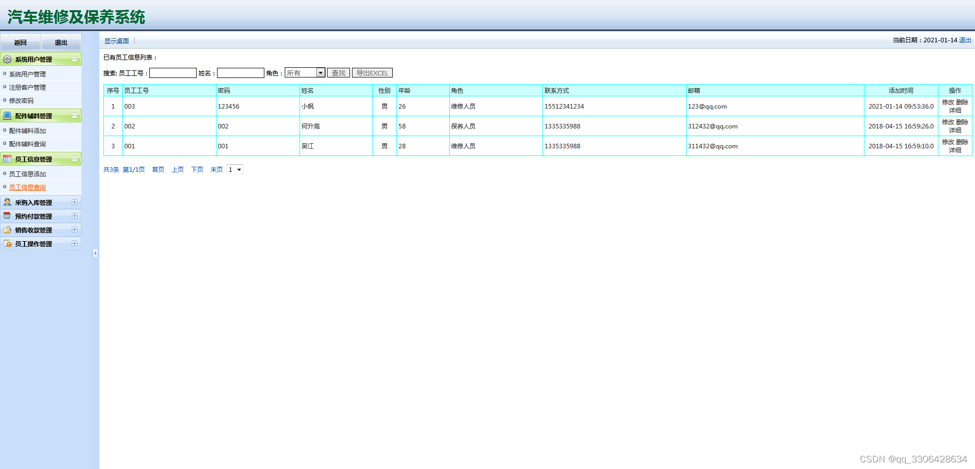Collapse the 系统用户管理 section using its minus
The width and height of the screenshot is (975, 469).
75,59
